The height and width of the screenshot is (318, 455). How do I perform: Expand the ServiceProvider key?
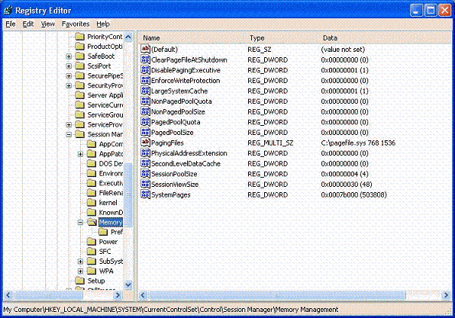click(x=69, y=124)
